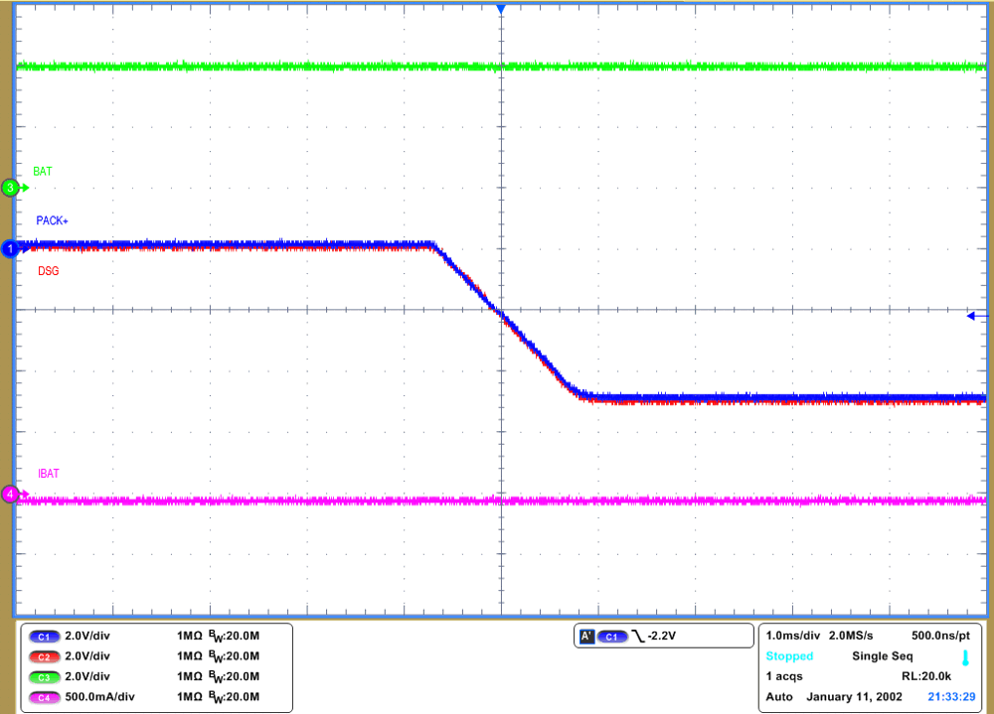Click the trigger level arrow on right edge
The image size is (994, 714).
[x=972, y=314]
